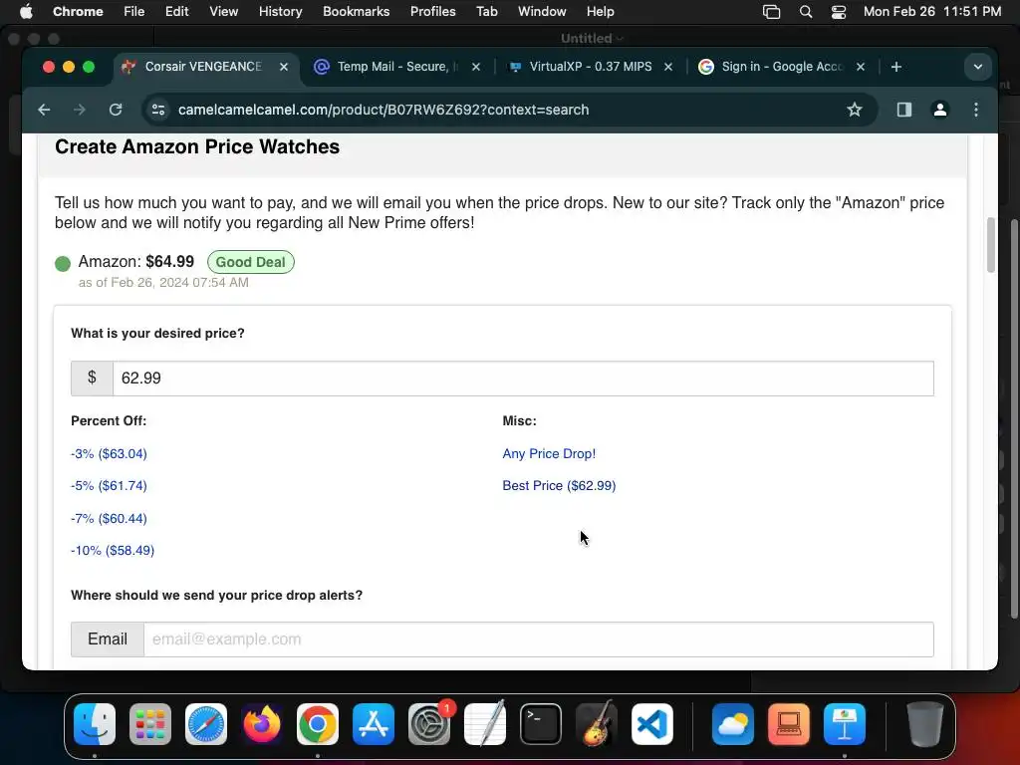Open Visual Studio Code from the dock
Viewport: 1020px width, 765px height.
pyautogui.click(x=652, y=724)
